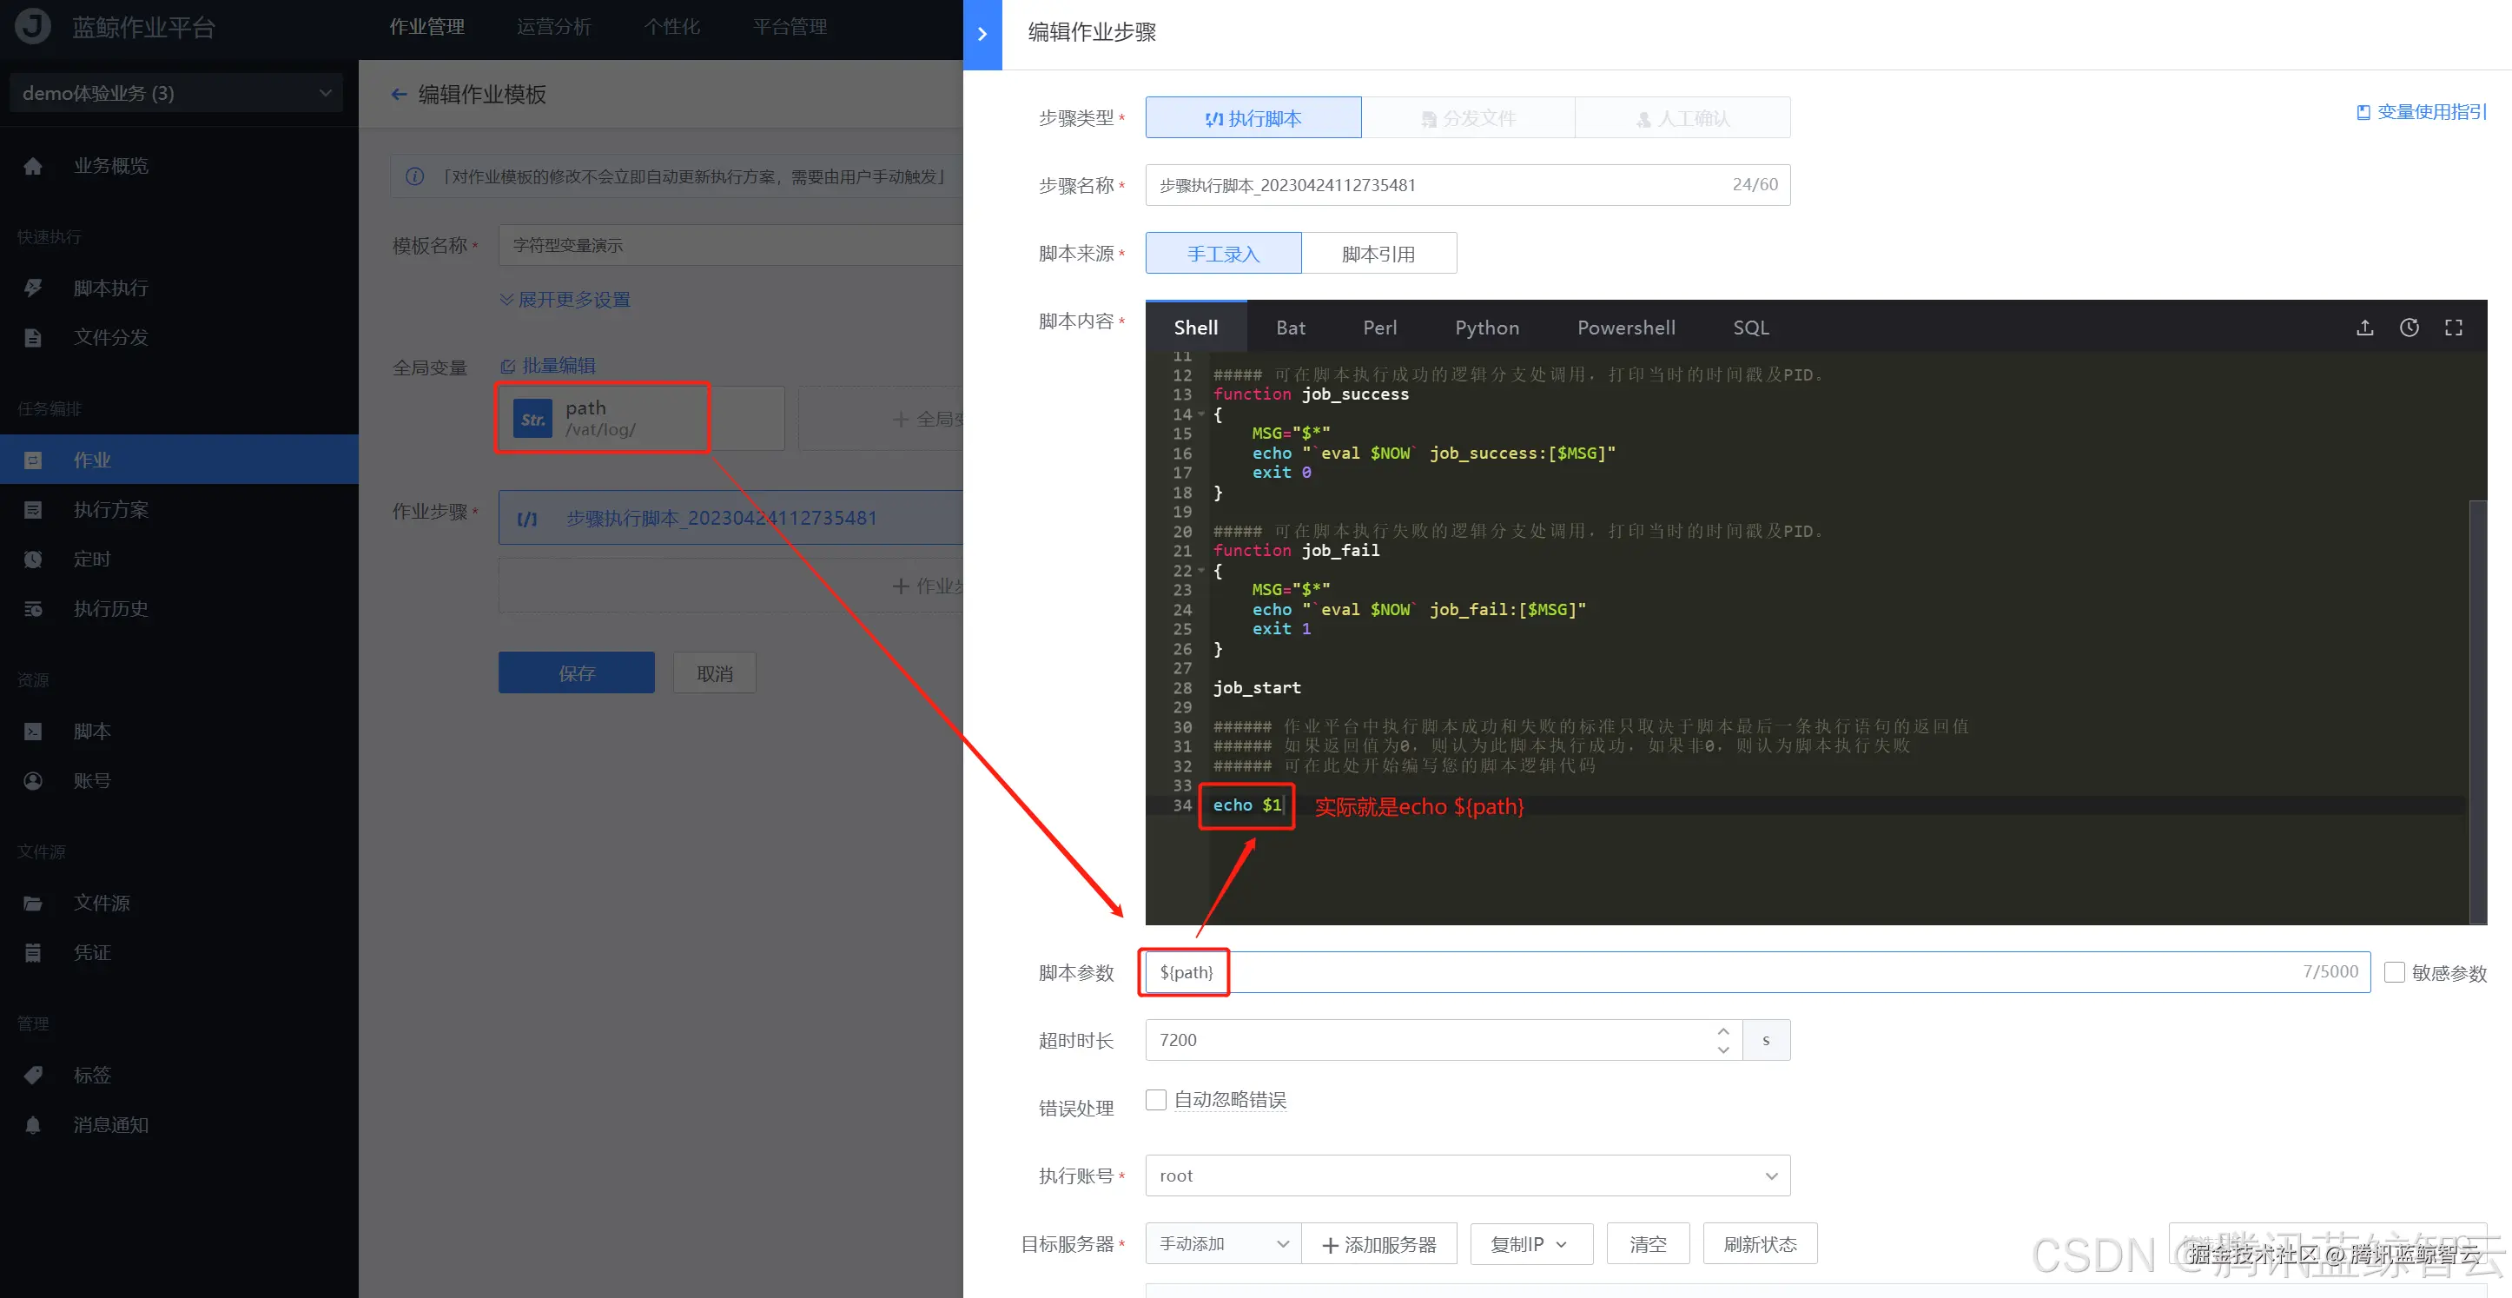This screenshot has height=1298, width=2512.
Task: Click the info icon in notice banner
Action: pyautogui.click(x=414, y=176)
